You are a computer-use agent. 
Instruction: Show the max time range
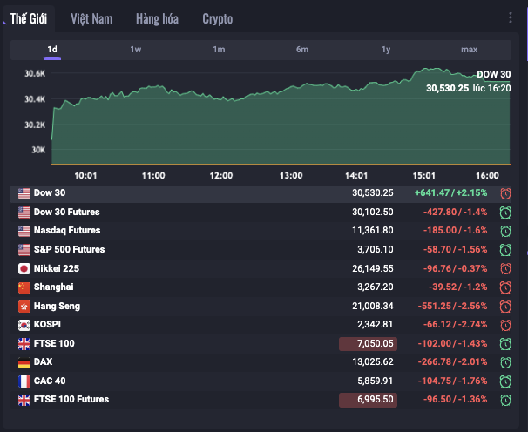(x=469, y=50)
